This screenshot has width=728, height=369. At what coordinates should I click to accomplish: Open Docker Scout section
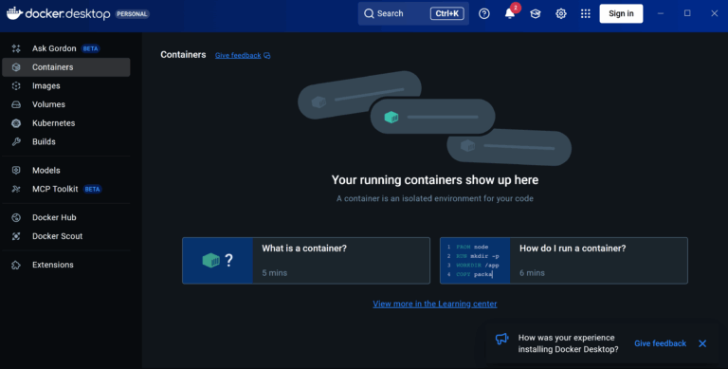pos(66,236)
